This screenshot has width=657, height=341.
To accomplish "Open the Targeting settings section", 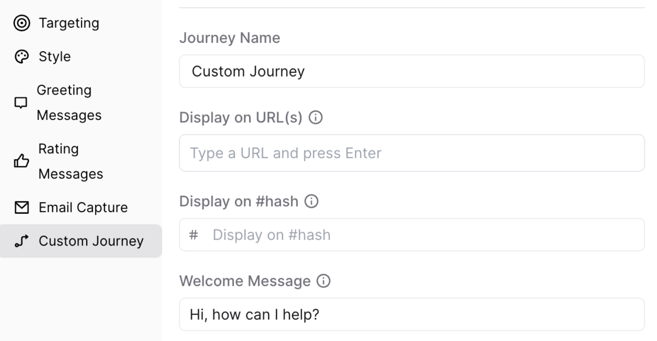I will (69, 23).
